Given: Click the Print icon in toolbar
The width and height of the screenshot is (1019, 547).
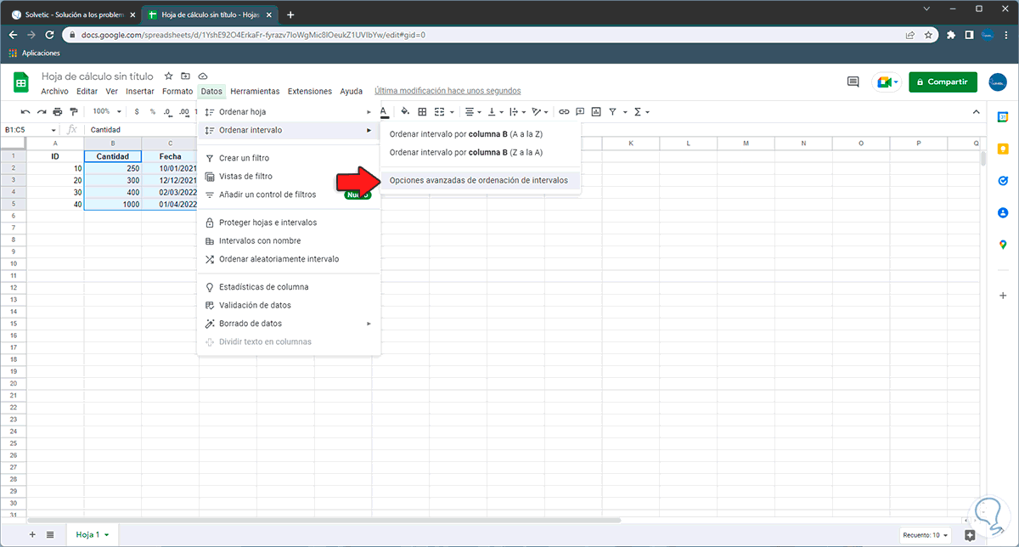Looking at the screenshot, I should [58, 111].
